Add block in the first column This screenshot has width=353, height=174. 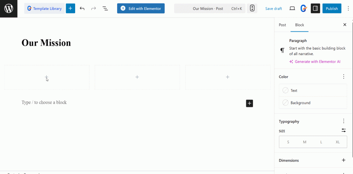[x=47, y=77]
